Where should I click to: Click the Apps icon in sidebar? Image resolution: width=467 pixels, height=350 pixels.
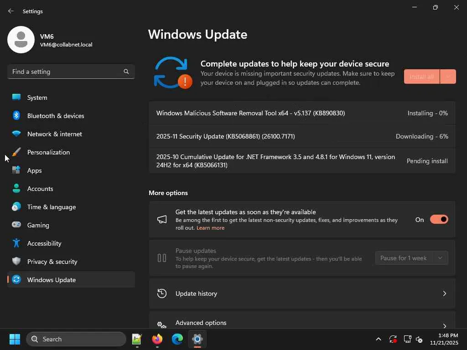pos(16,170)
